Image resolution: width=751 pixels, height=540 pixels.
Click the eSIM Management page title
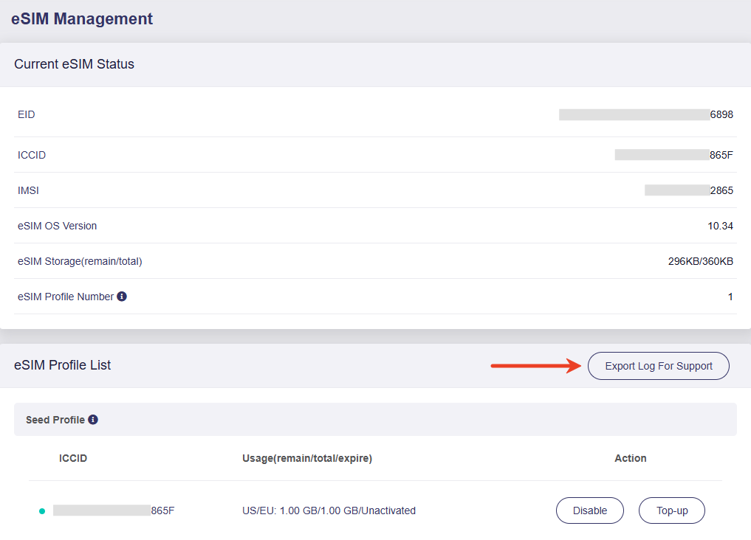pos(82,19)
